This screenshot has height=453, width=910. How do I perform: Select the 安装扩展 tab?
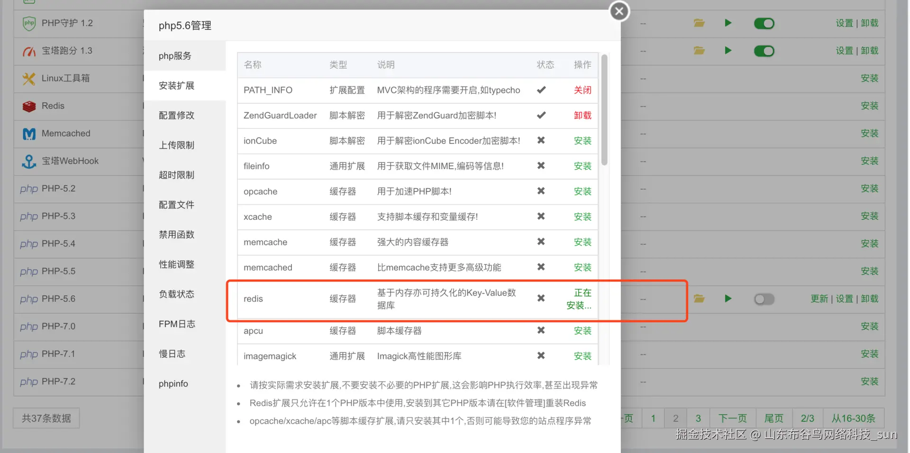tap(185, 86)
